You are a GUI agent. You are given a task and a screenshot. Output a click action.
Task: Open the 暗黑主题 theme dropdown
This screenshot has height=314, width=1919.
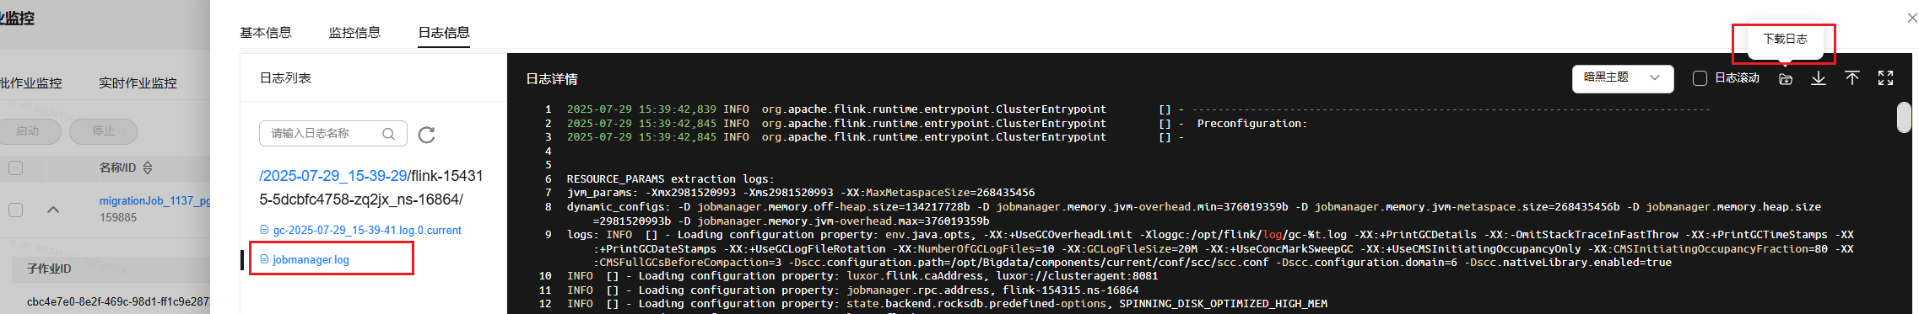(x=1623, y=77)
